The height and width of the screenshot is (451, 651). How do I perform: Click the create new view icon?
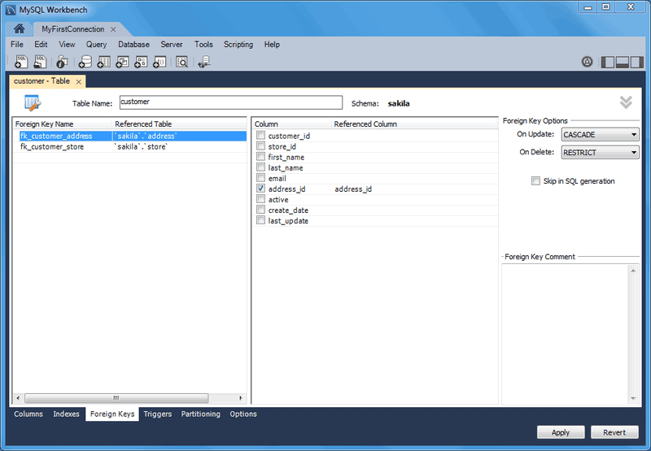(123, 62)
